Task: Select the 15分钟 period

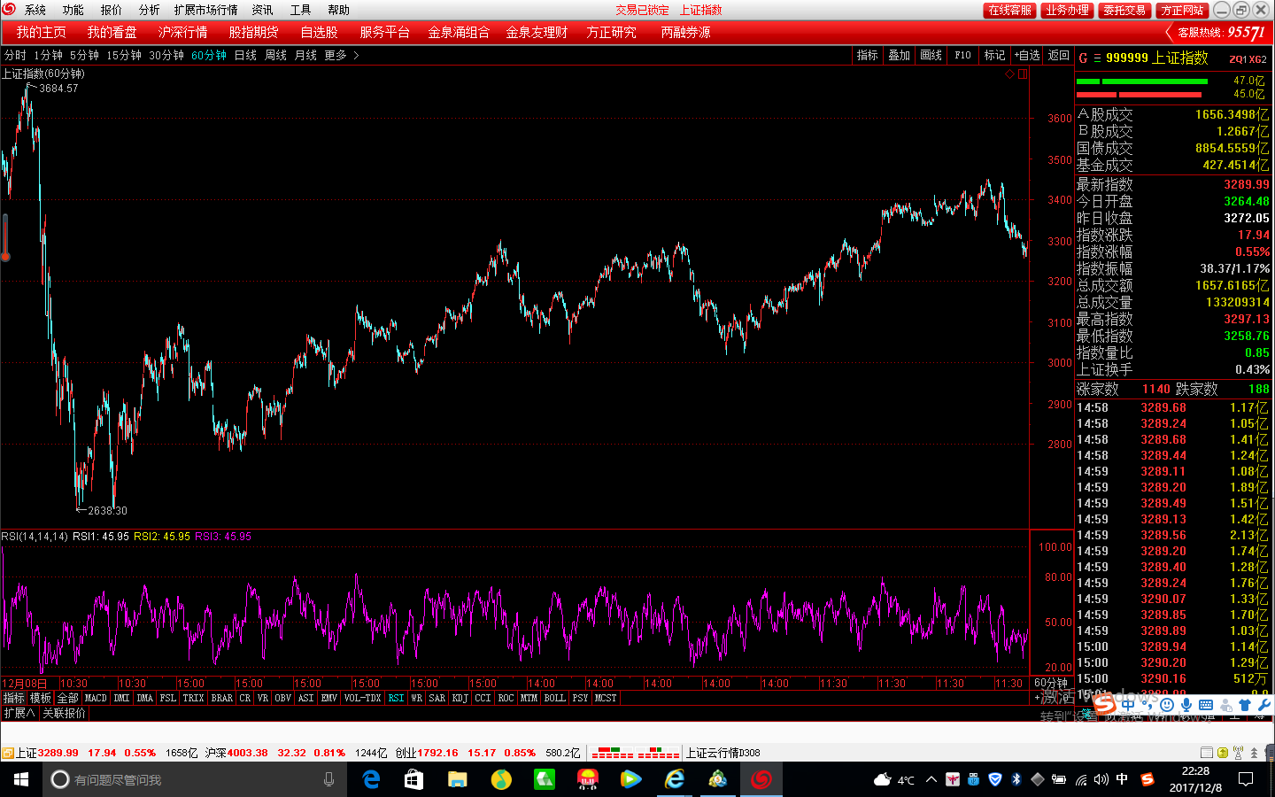Action: (x=124, y=55)
